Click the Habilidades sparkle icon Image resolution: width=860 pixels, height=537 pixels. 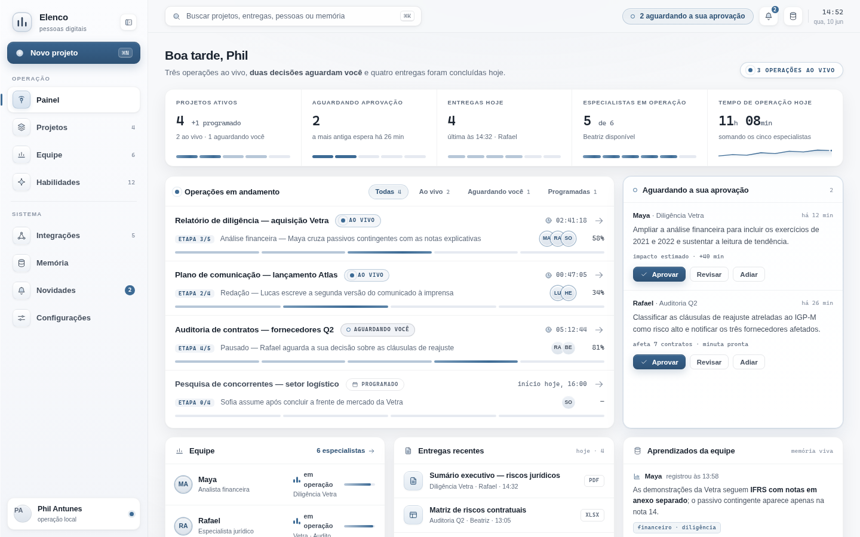[x=21, y=182]
